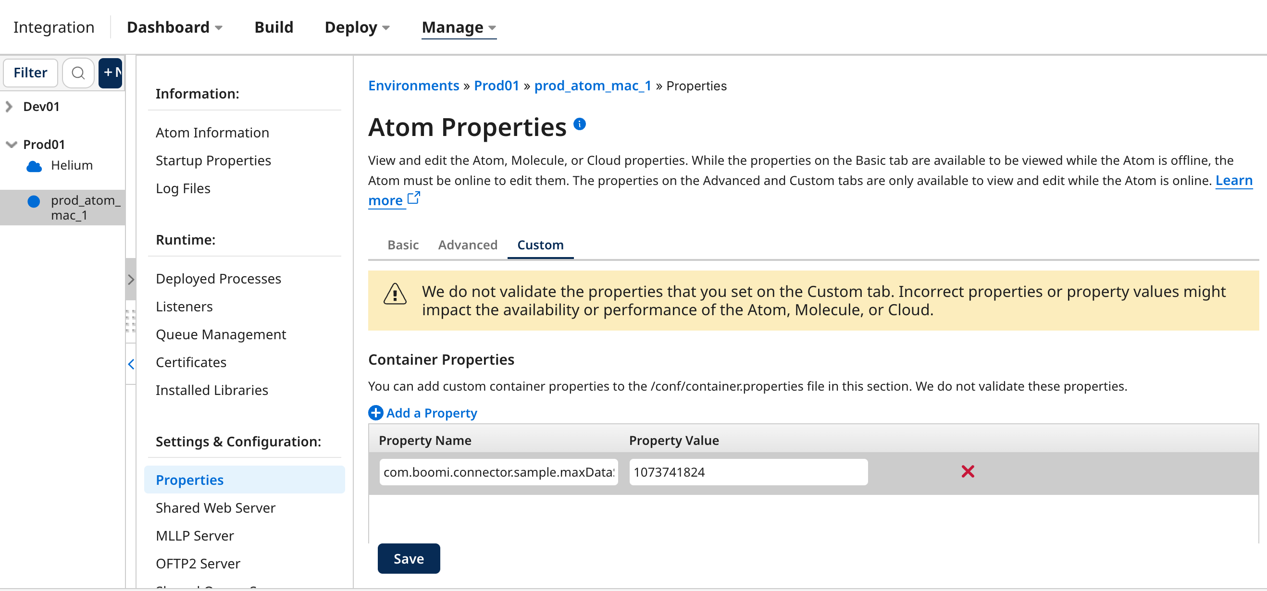Select the Helium cloud icon
Screen dimensions: 1267x591
[x=34, y=166]
